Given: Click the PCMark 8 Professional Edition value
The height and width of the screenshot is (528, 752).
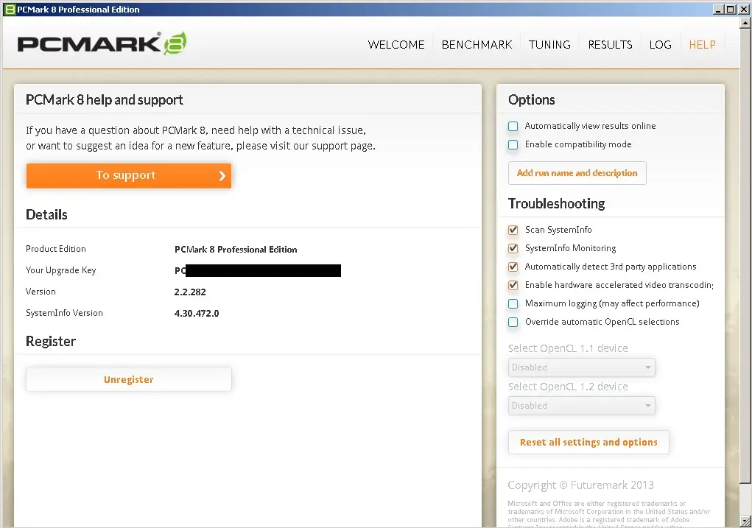Looking at the screenshot, I should click(x=236, y=250).
